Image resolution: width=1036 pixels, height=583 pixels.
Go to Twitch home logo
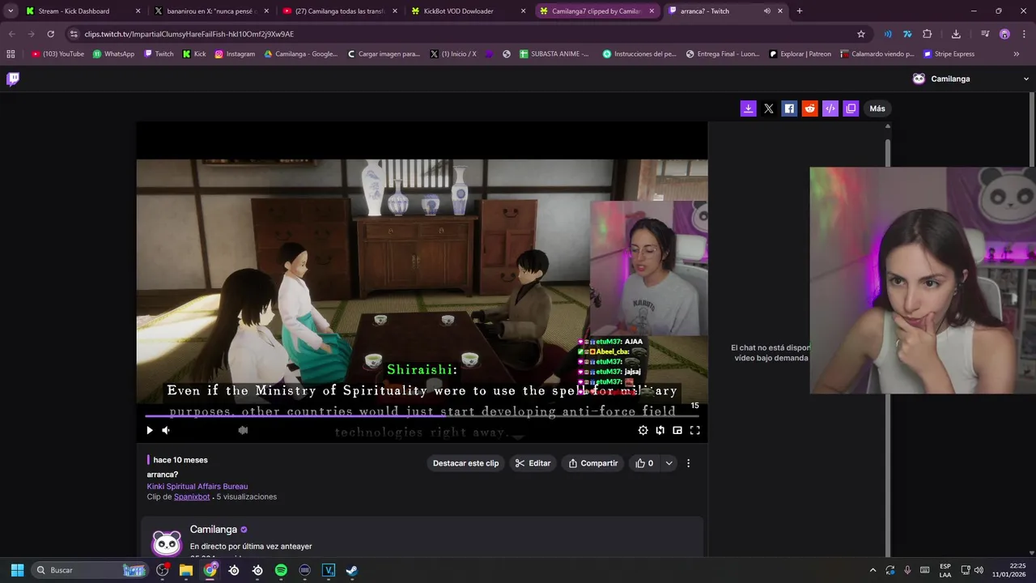coord(13,79)
